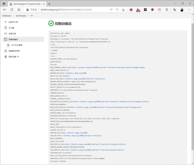Open JOB_DISPLAY_URL link
This screenshot has height=165, width=194.
(94, 150)
